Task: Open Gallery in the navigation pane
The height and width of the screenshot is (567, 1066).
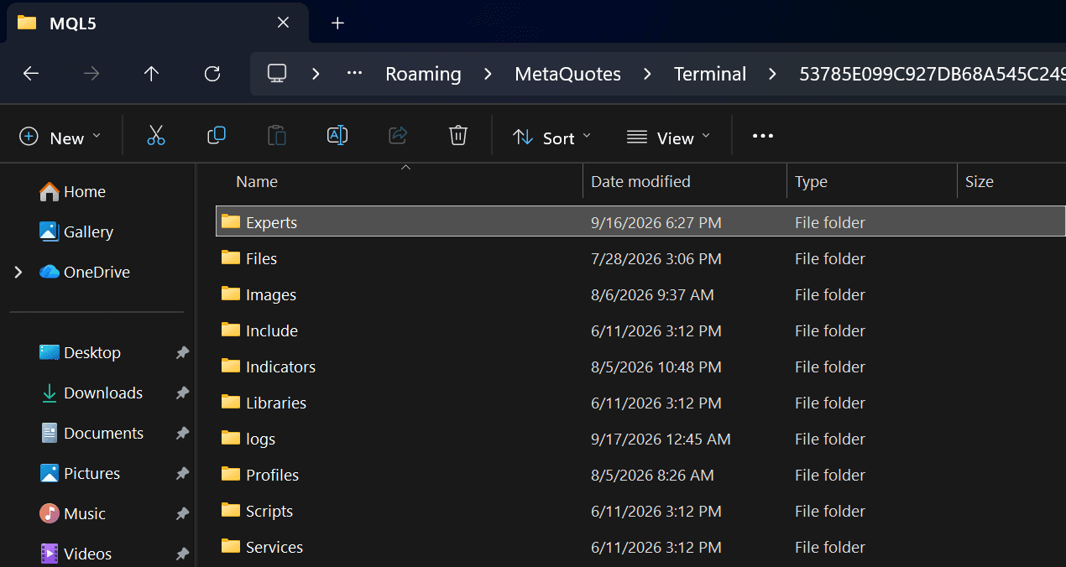Action: (x=76, y=232)
